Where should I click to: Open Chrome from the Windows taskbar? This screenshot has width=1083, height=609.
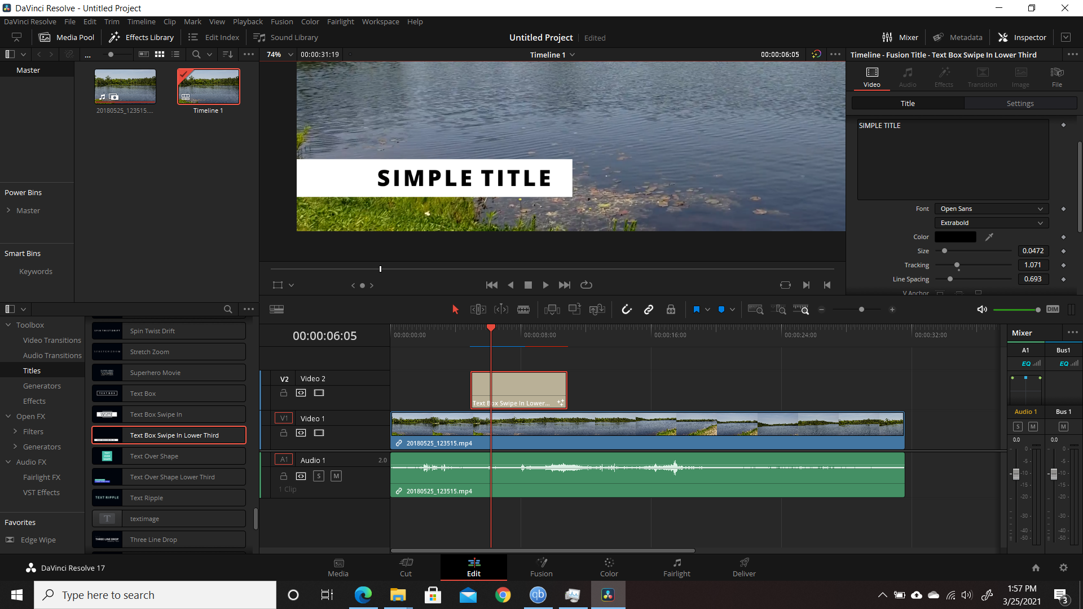click(x=503, y=595)
